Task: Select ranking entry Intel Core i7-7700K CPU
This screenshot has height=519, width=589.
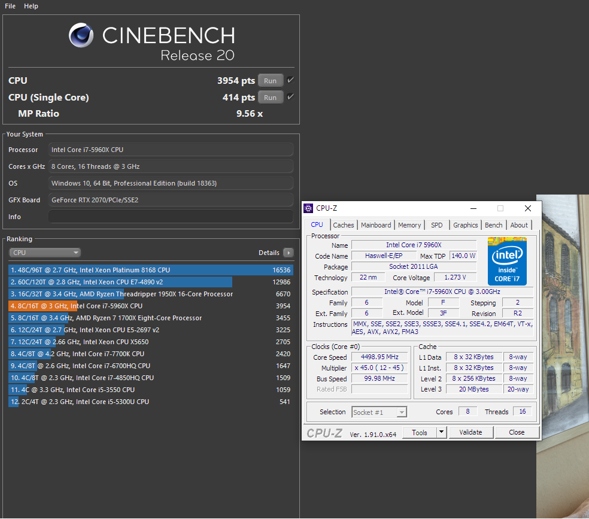Action: [x=151, y=354]
